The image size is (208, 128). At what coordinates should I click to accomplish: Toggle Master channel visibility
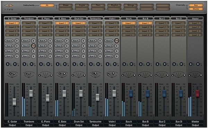point(196,9)
